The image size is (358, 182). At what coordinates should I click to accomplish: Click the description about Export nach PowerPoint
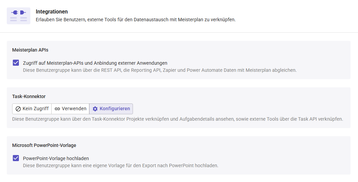point(120,165)
